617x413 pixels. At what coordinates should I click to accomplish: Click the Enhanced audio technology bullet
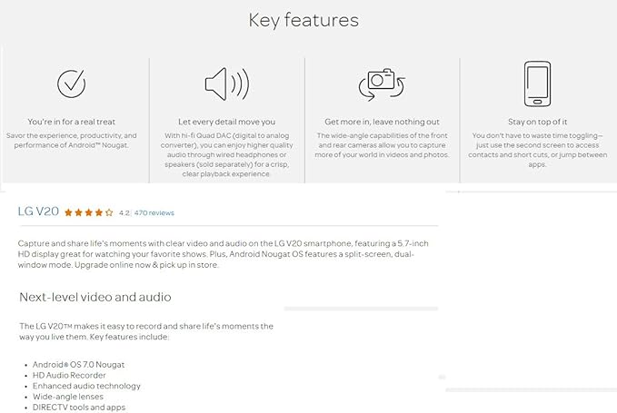(x=86, y=386)
